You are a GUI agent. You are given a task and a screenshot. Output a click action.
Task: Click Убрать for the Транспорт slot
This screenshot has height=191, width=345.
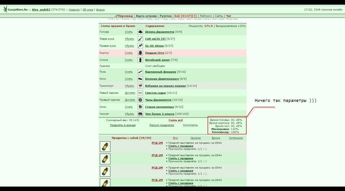tap(129, 86)
